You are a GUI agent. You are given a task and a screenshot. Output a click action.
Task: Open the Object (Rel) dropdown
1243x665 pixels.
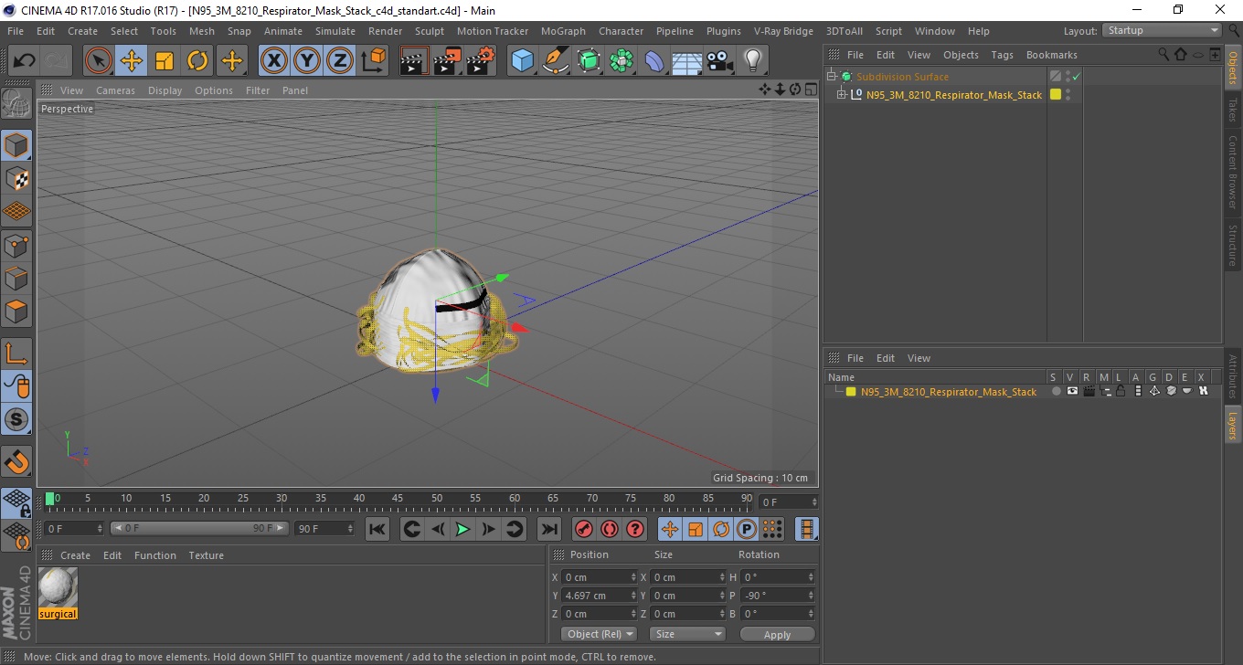pyautogui.click(x=599, y=634)
